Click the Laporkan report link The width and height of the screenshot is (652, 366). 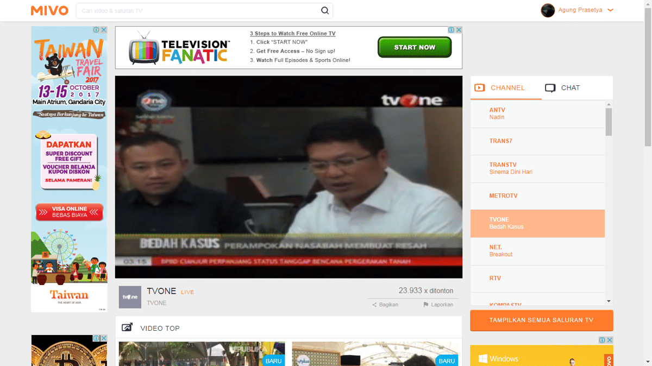(x=438, y=305)
